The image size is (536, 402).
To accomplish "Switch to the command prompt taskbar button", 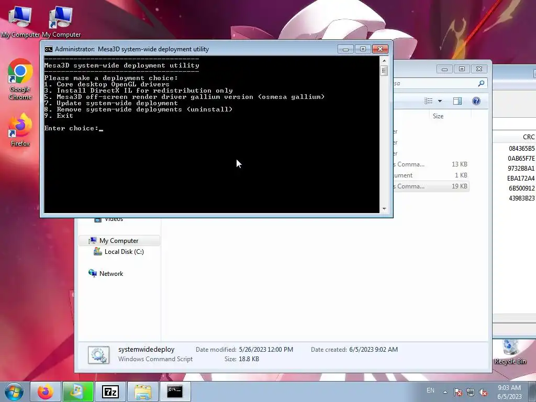I will 175,392.
